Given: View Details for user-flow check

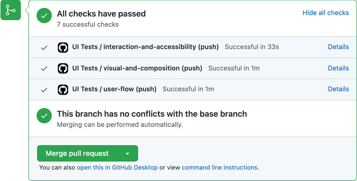Looking at the screenshot, I should click(x=338, y=89).
